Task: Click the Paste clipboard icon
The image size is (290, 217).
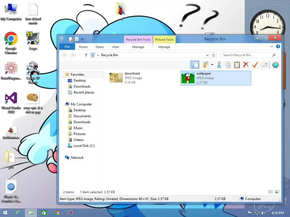Action: tap(237, 65)
